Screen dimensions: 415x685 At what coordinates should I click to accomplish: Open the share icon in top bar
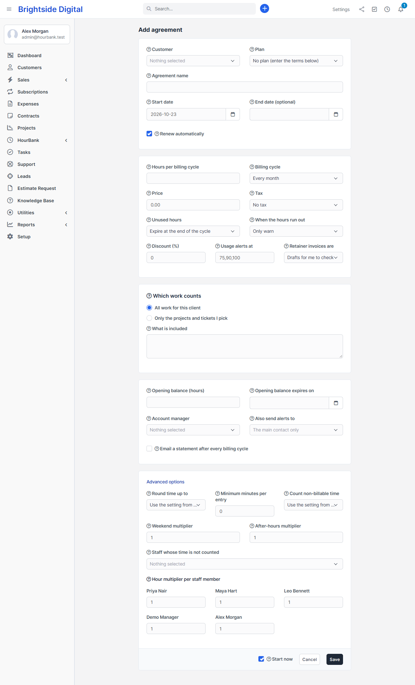coord(362,9)
